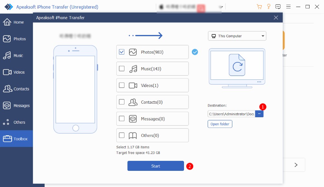
Task: Click the restore file icon on monitor
Action: point(237,65)
